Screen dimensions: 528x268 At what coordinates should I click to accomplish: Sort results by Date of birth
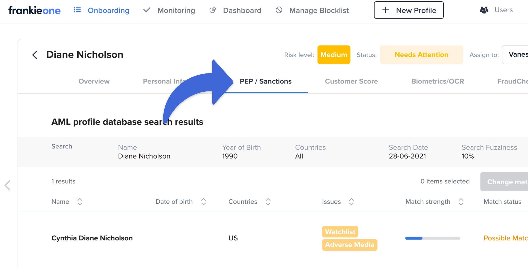coord(203,202)
